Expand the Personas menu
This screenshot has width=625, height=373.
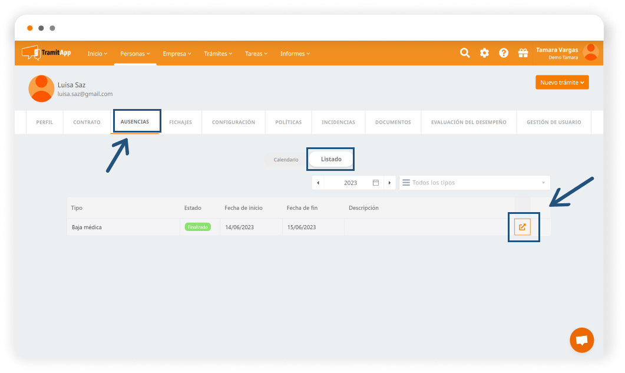(x=135, y=54)
